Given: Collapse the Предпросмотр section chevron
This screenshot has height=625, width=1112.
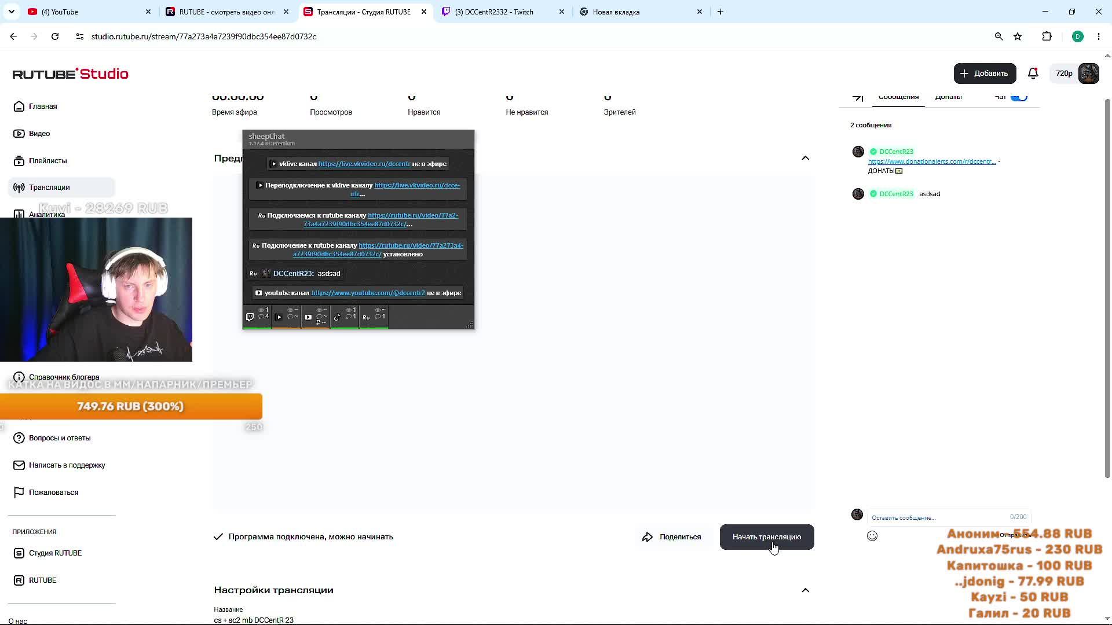Looking at the screenshot, I should tap(805, 158).
